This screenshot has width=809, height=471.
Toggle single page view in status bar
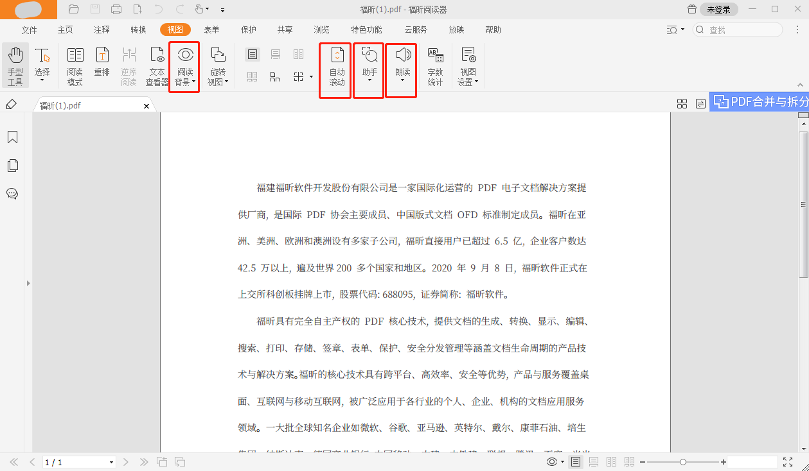[x=577, y=461]
